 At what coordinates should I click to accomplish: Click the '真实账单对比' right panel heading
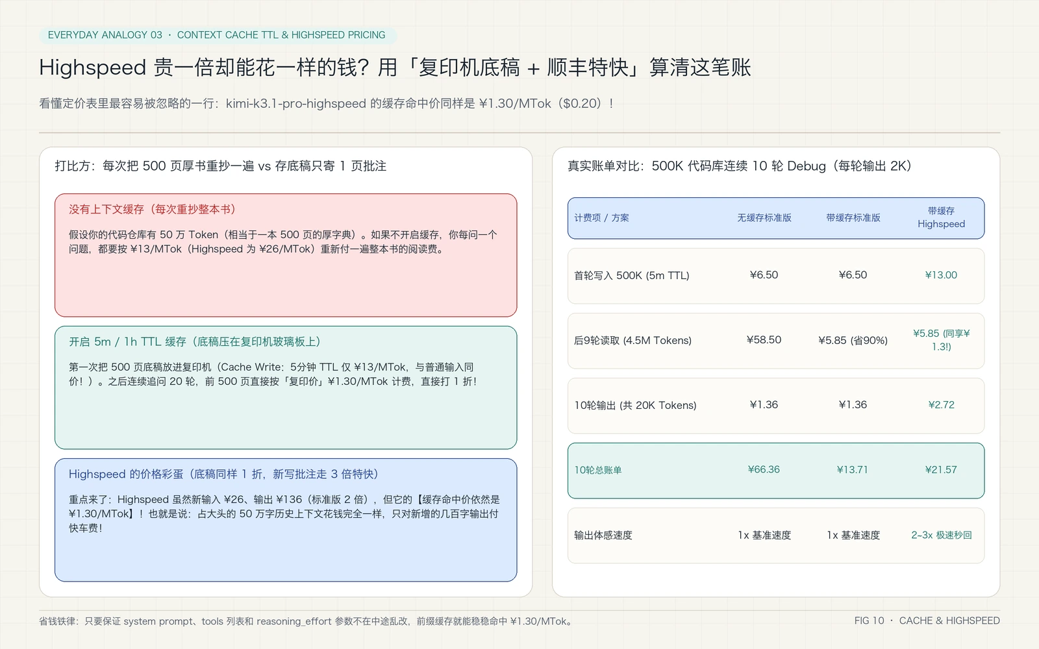(x=742, y=166)
